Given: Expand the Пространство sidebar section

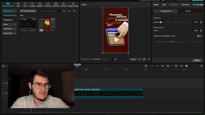Looking at the screenshot, I should pos(10,29).
